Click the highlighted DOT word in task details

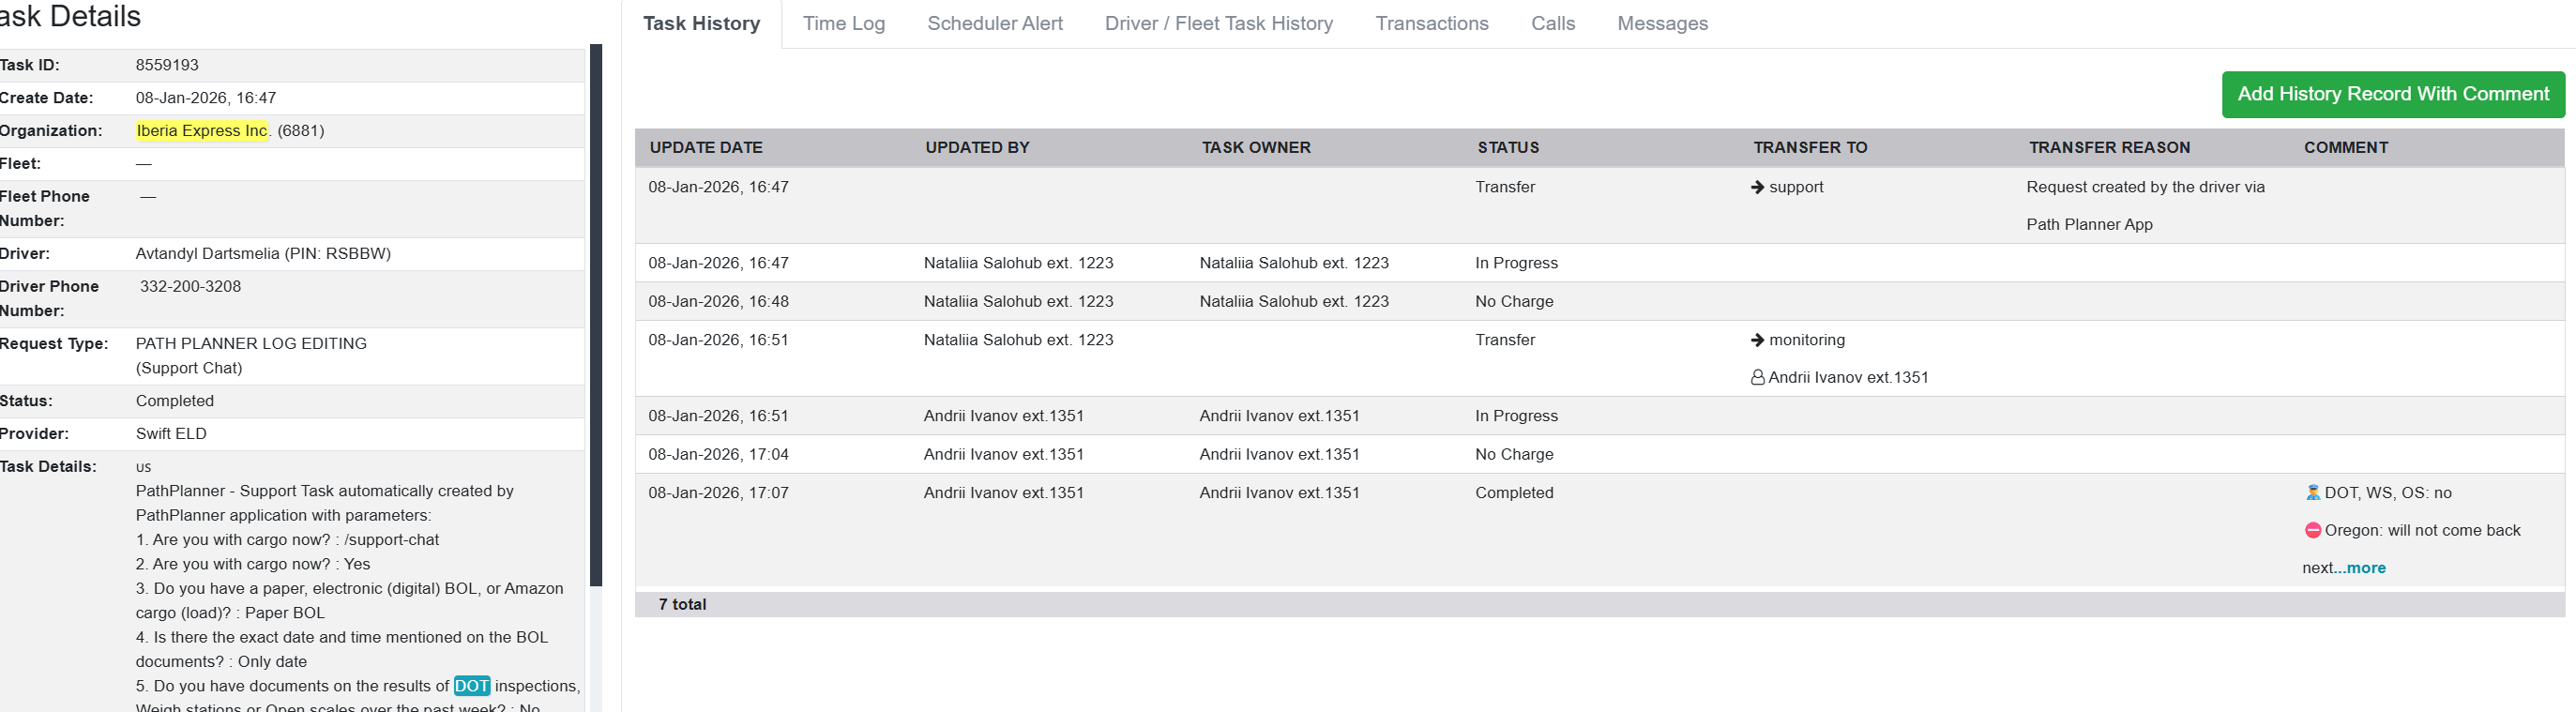pos(471,686)
